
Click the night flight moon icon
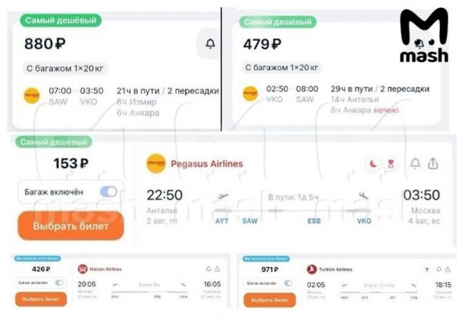coord(373,164)
